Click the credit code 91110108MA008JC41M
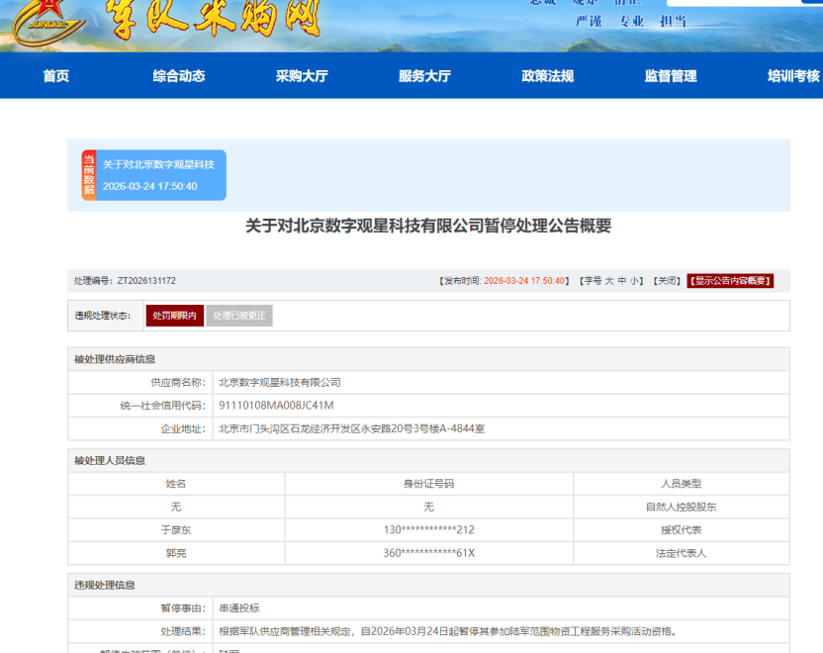This screenshot has height=653, width=823. 276,406
